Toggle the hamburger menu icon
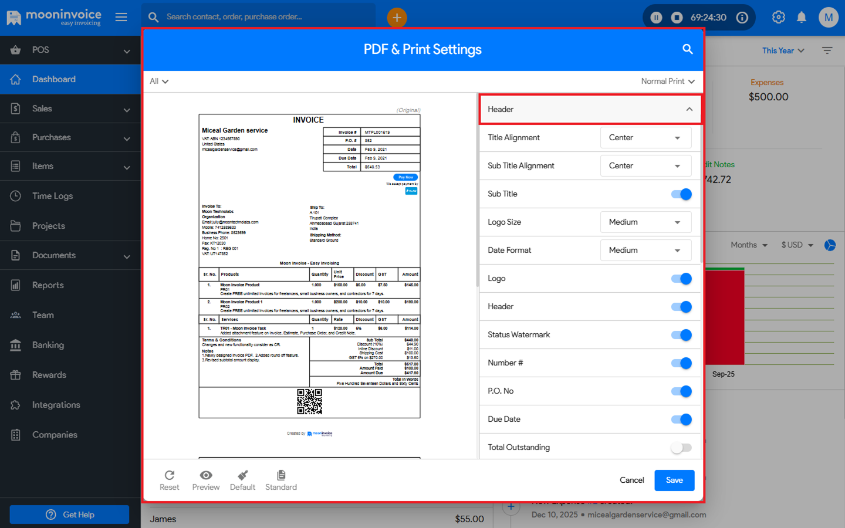This screenshot has height=528, width=845. pos(121,17)
